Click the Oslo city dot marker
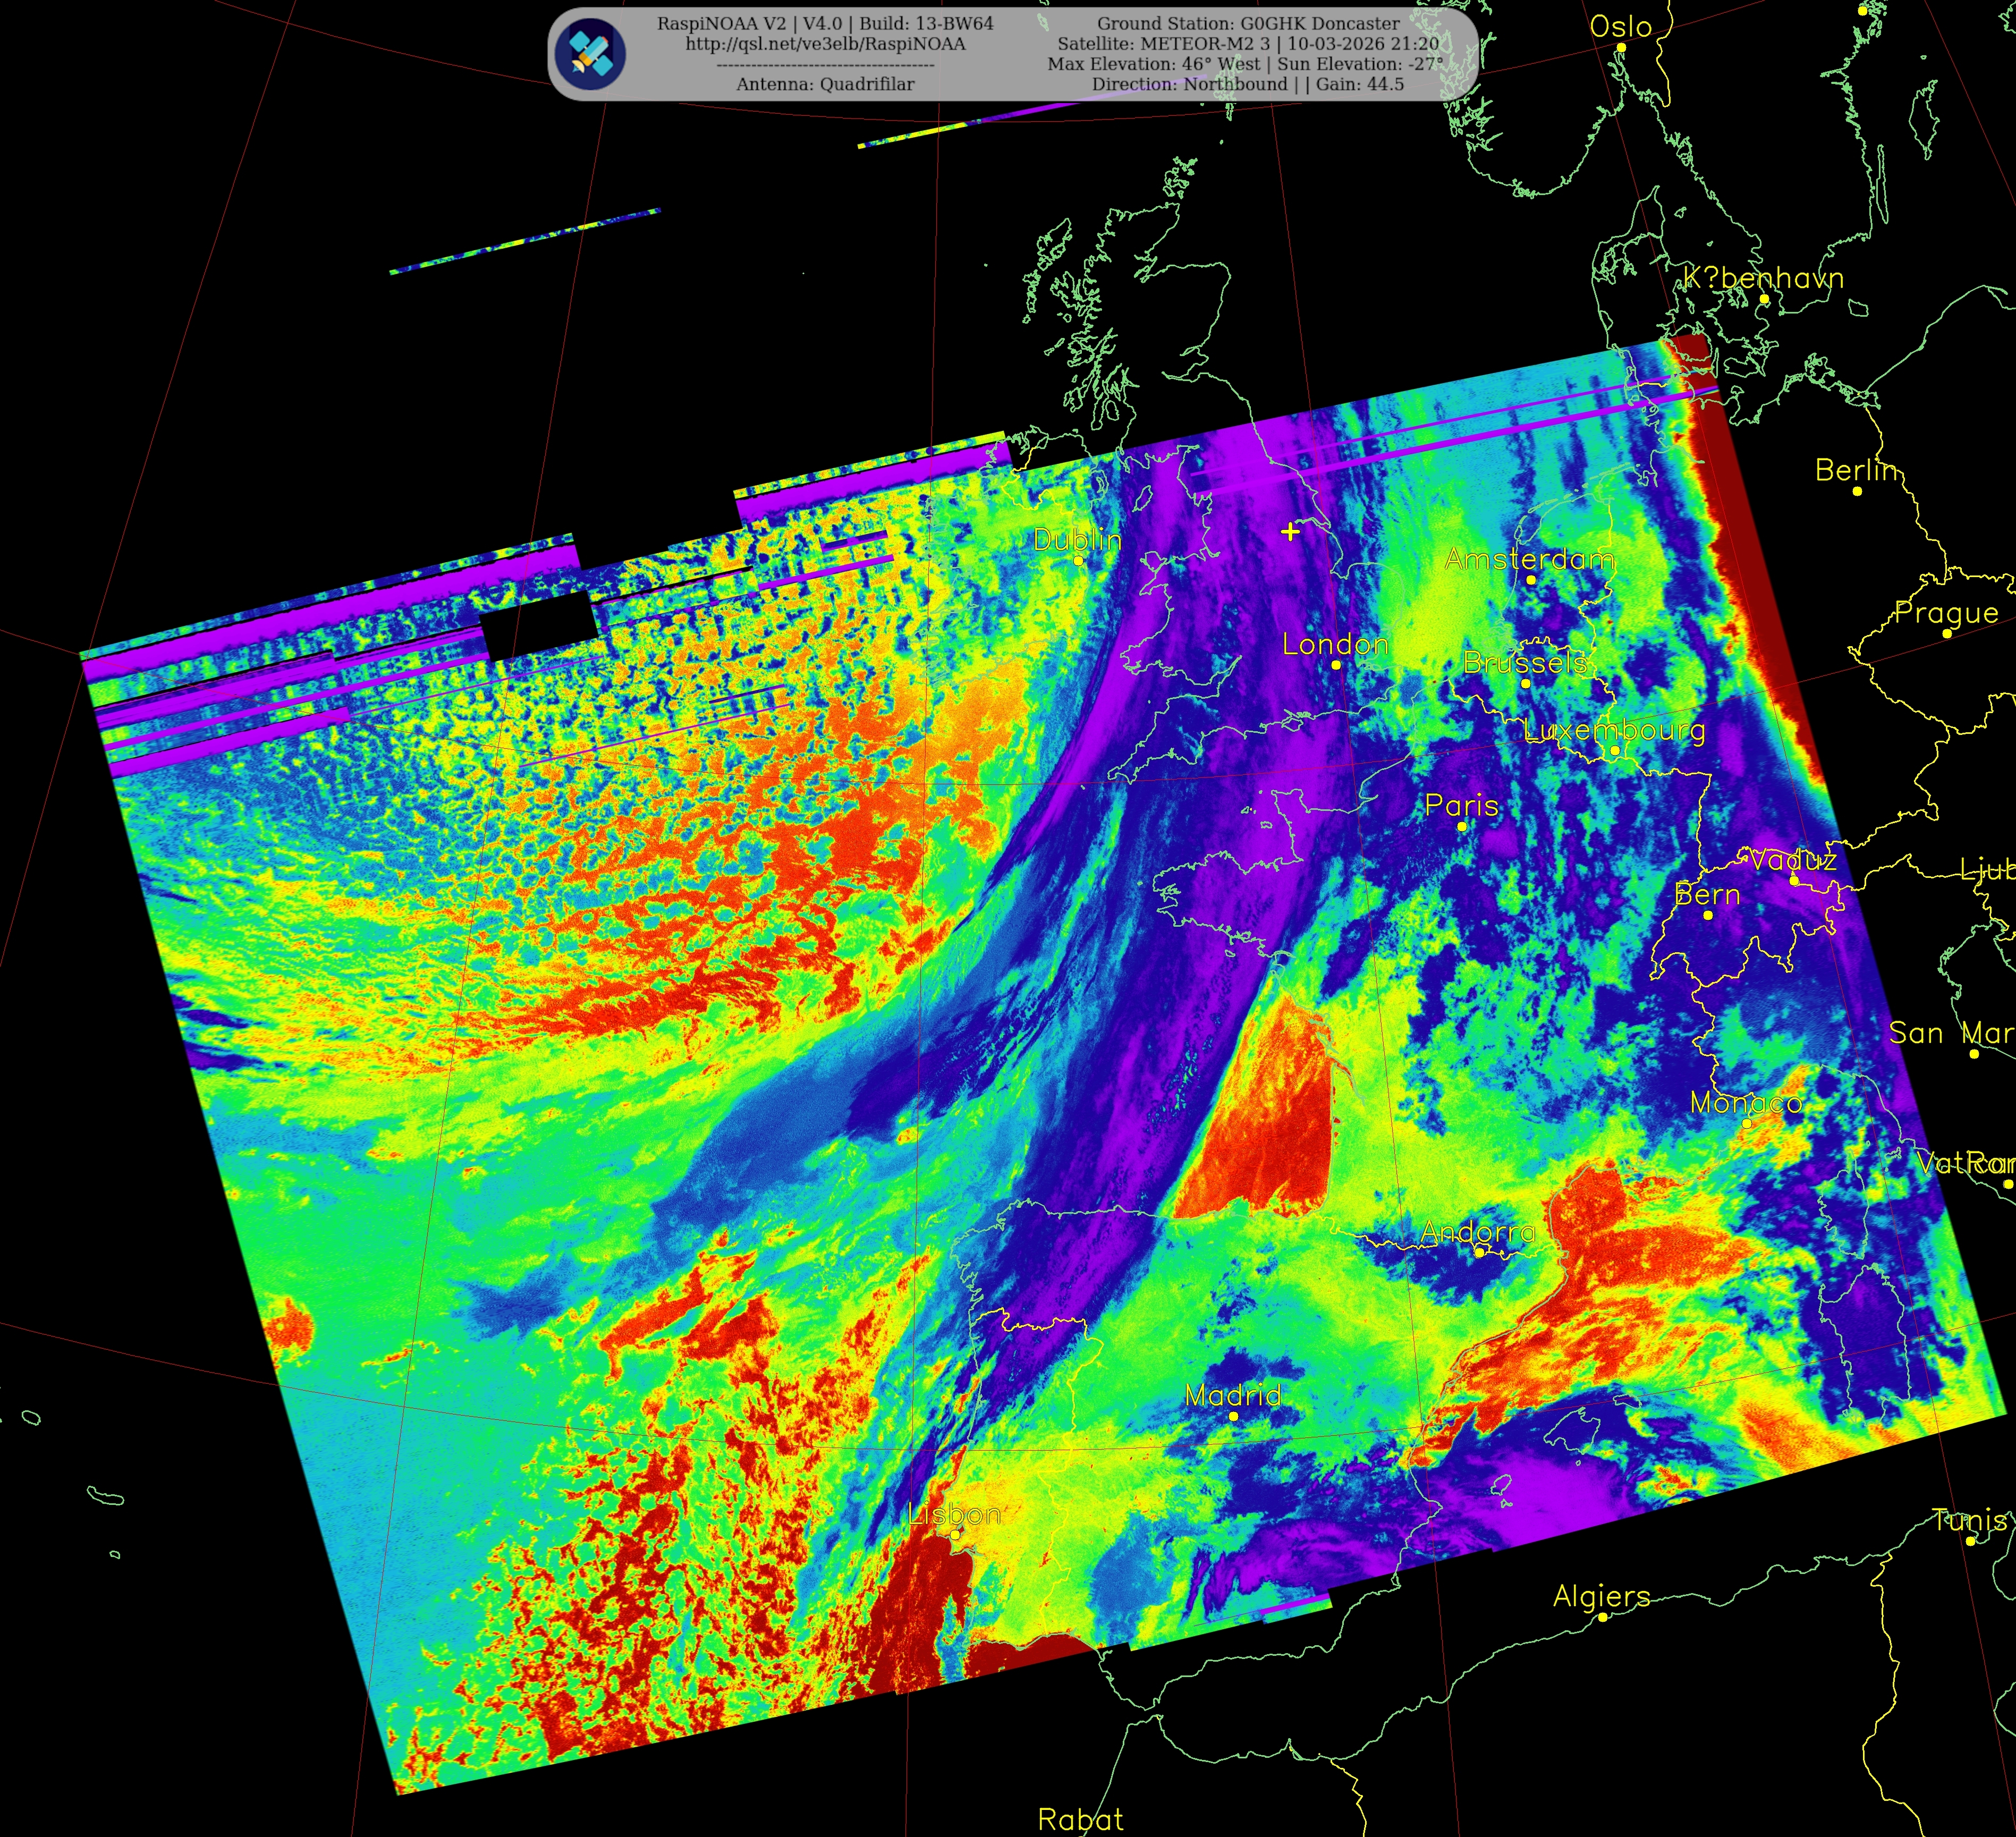 tap(1621, 47)
